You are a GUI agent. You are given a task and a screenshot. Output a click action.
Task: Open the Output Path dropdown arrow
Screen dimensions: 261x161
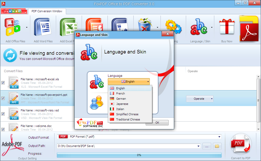coord(198,146)
